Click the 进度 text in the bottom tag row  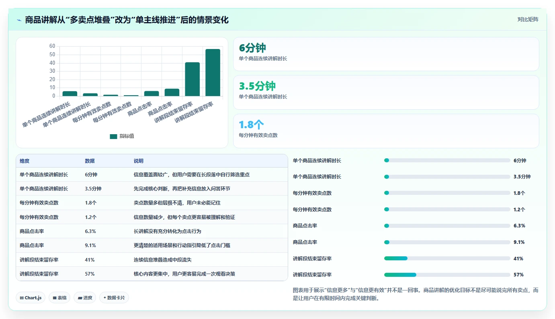(88, 298)
